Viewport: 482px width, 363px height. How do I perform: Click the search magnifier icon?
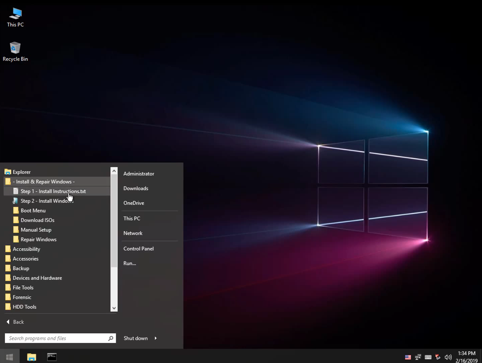pyautogui.click(x=111, y=338)
